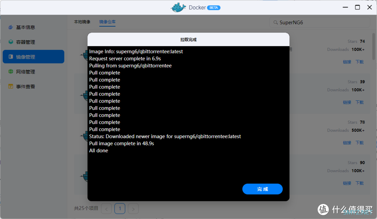Viewport: 377px width, 219px height.
Task: Select 镜像管理 sidebar item
Action: (34, 57)
